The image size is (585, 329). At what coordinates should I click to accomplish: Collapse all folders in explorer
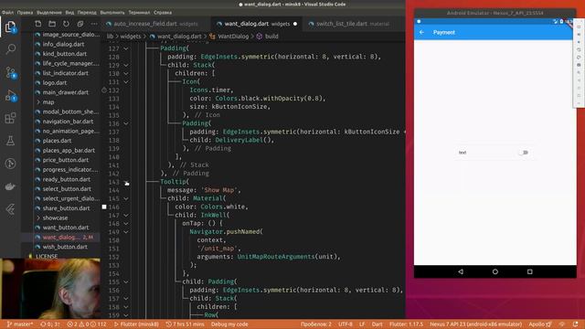(80, 24)
